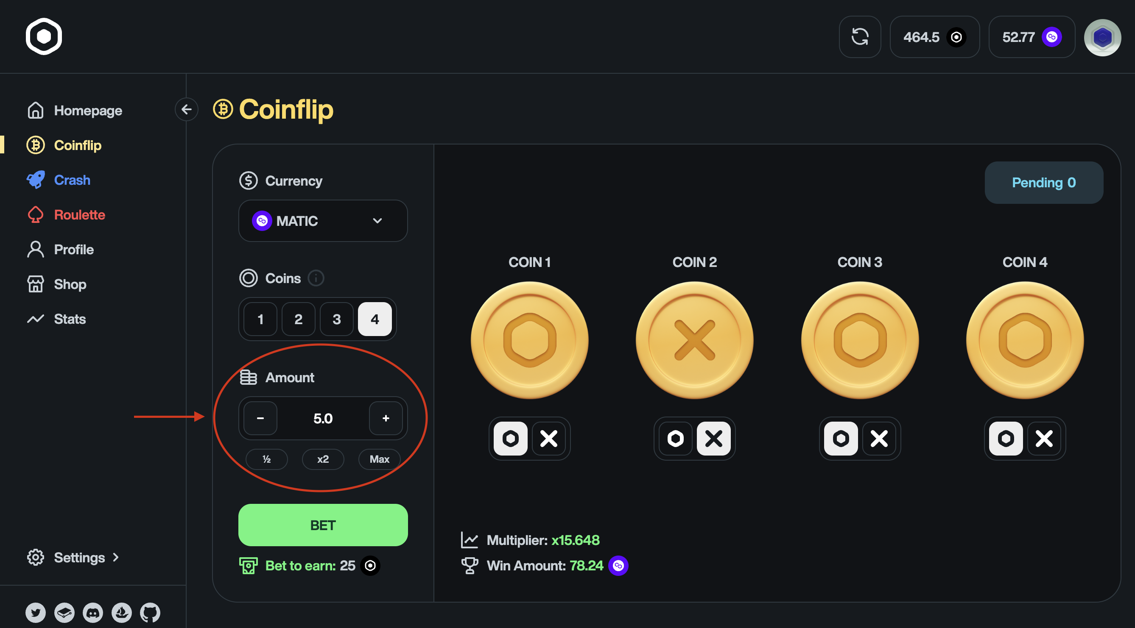Screen dimensions: 1135x628
Task: Choose X side for Coin 4
Action: tap(1044, 438)
